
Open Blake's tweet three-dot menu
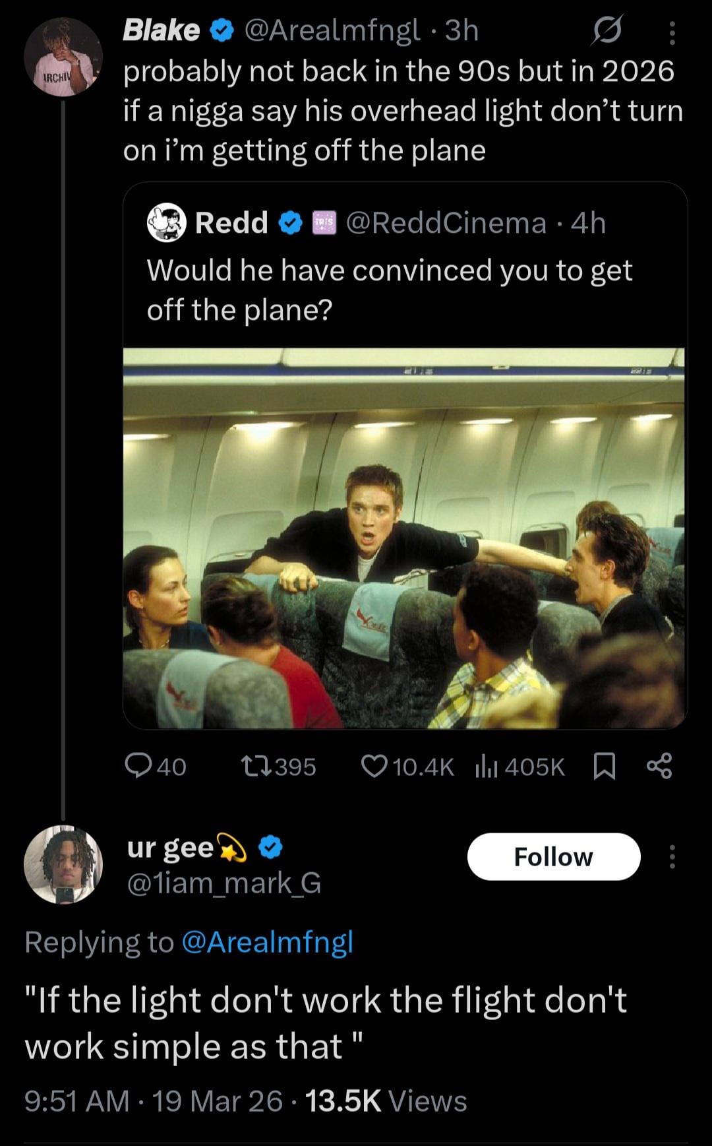672,32
